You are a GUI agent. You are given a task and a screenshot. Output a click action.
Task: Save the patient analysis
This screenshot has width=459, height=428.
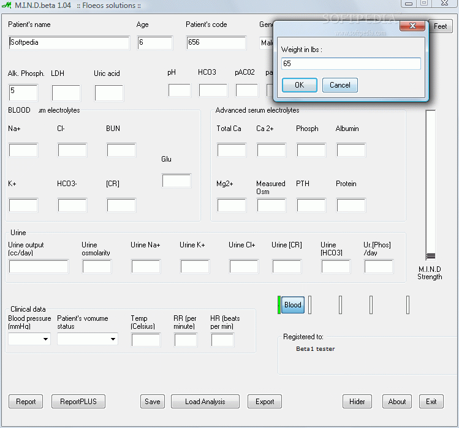pyautogui.click(x=152, y=402)
